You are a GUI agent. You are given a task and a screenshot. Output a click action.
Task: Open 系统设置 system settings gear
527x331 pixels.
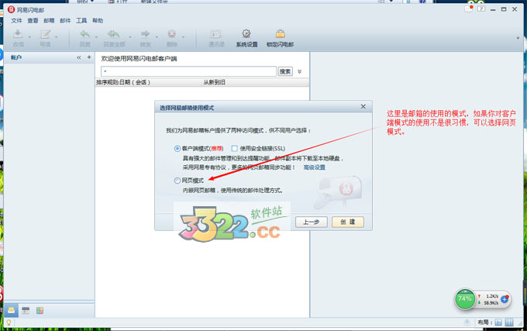[x=246, y=33]
